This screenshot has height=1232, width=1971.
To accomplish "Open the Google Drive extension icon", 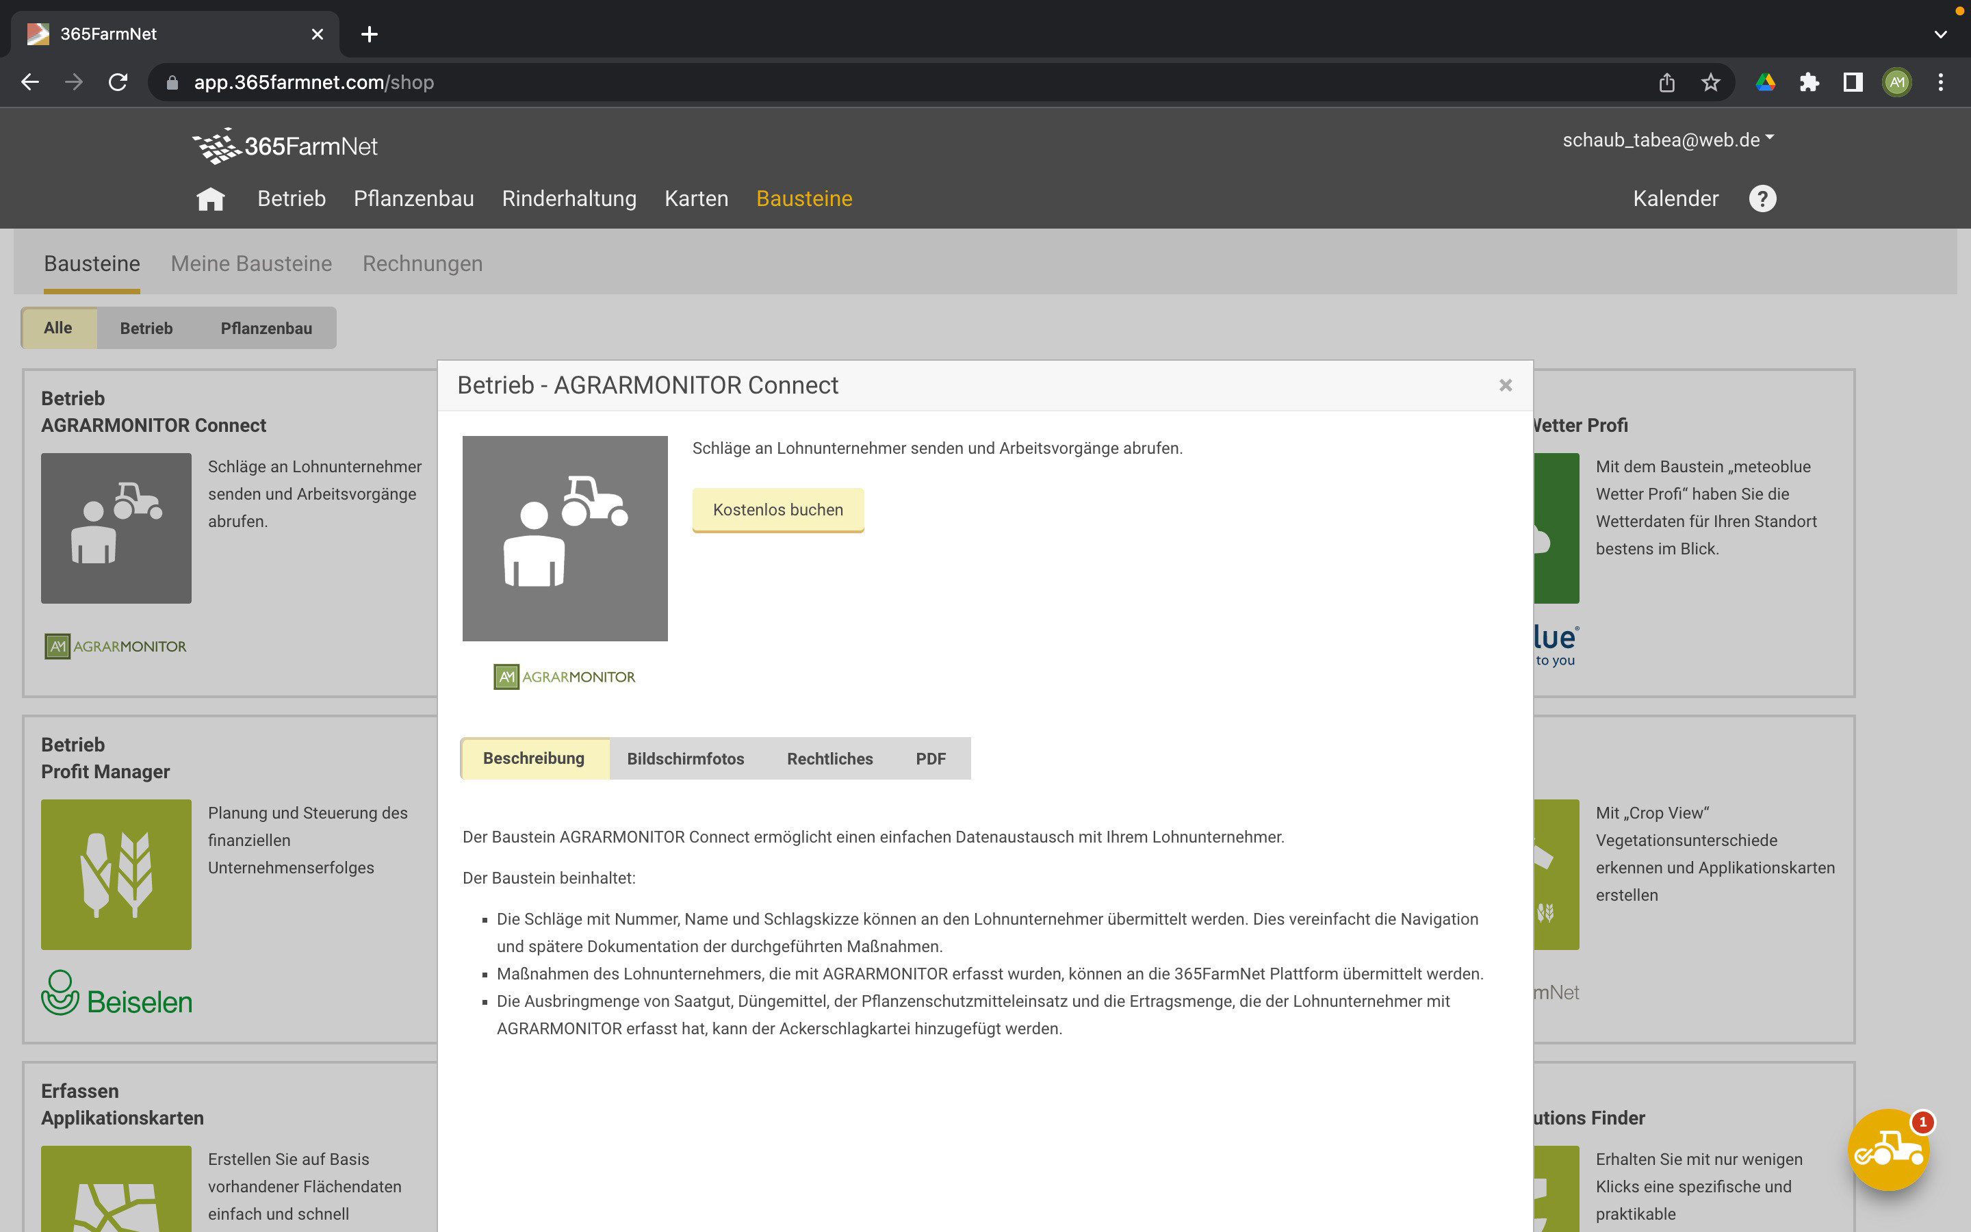I will pos(1766,82).
